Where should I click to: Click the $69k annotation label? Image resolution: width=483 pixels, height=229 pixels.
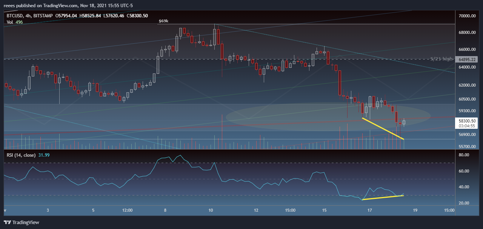coord(163,21)
